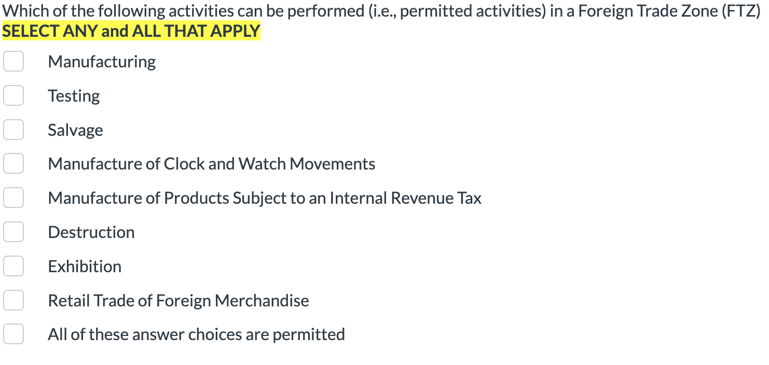Check the Salvage checkbox

coord(13,130)
